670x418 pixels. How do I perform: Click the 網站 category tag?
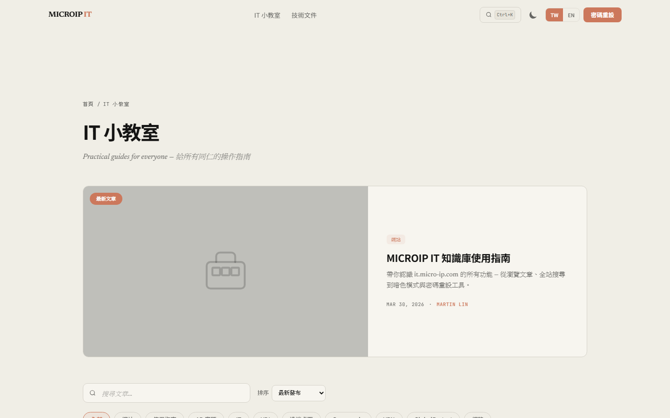[396, 240]
